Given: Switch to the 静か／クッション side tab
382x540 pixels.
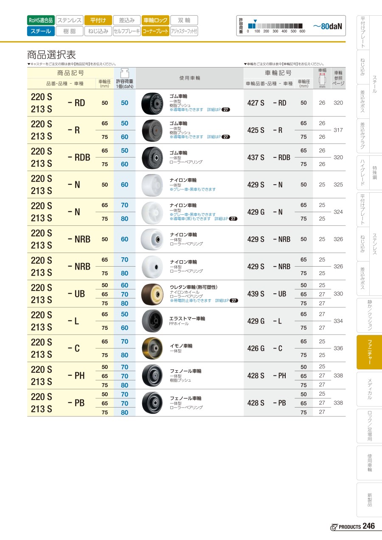Looking at the screenshot, I should (369, 315).
